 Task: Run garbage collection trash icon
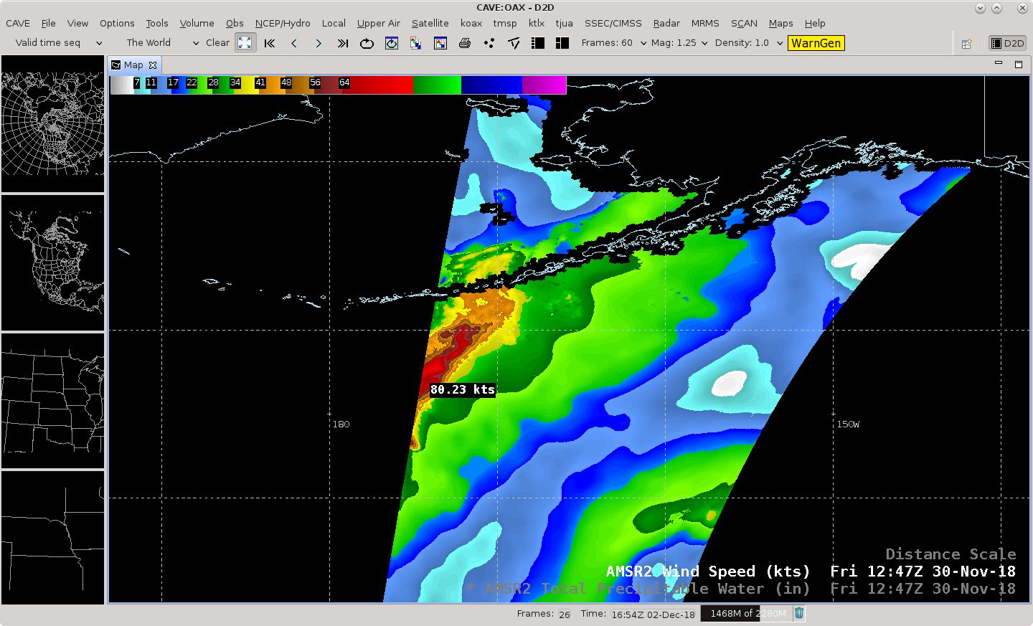click(799, 613)
